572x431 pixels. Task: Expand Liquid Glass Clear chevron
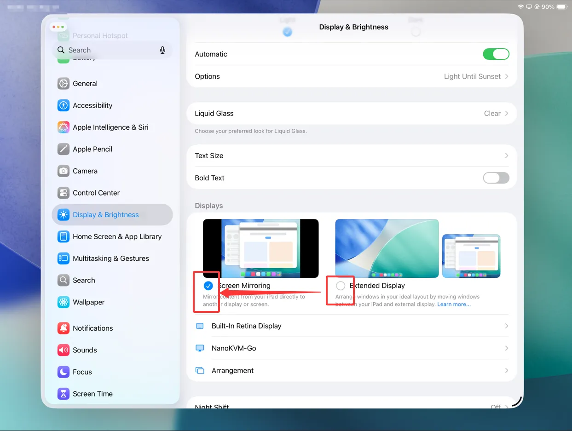tap(507, 113)
